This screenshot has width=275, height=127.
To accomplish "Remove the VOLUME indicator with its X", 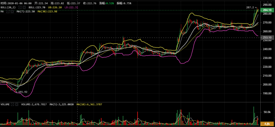I will [17, 104].
